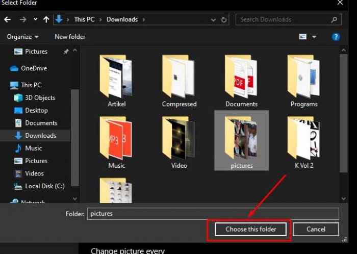The image size is (357, 254).
Task: Go up one folder level
Action: [46, 19]
